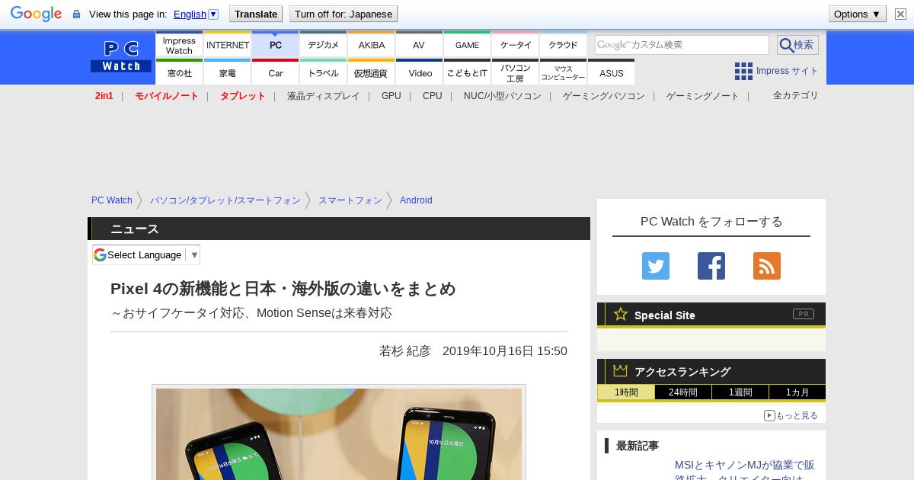The height and width of the screenshot is (480, 914).
Task: Click the Special Site star icon
Action: point(621,314)
